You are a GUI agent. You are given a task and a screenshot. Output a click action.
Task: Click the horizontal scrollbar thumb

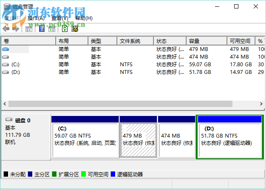coord(120,104)
